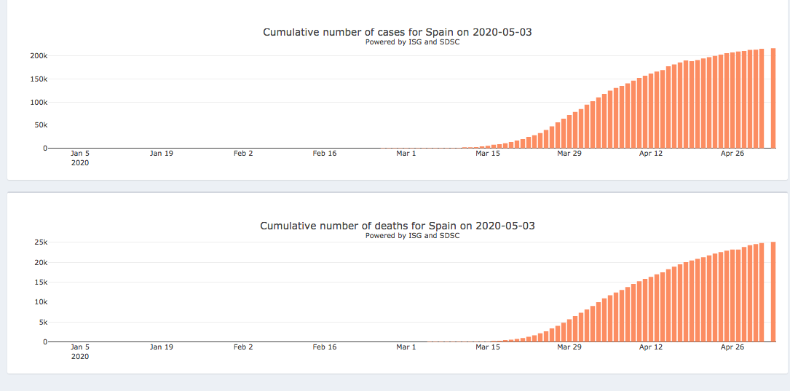790x391 pixels.
Task: Click the 15k y-axis label in deaths chart
Action: [x=41, y=283]
